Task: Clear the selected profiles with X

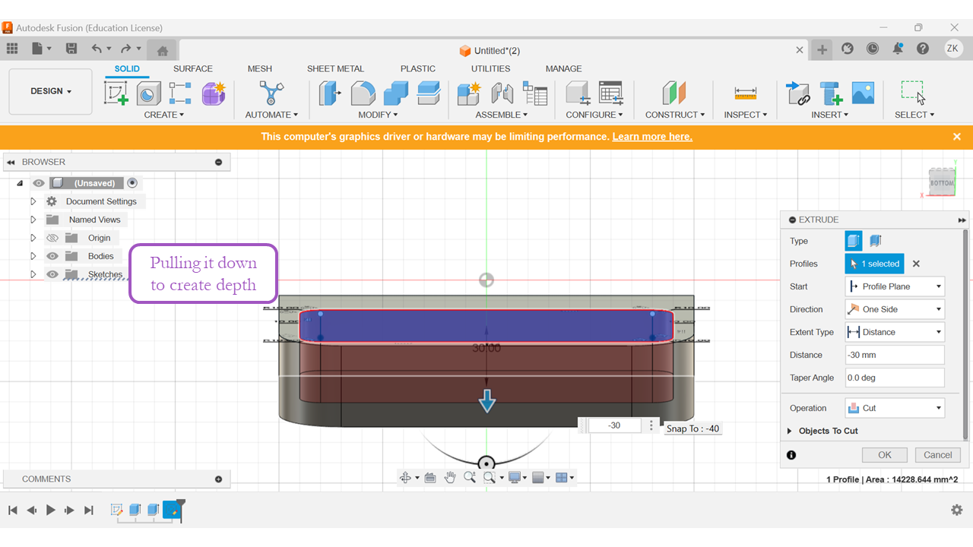Action: pos(916,264)
